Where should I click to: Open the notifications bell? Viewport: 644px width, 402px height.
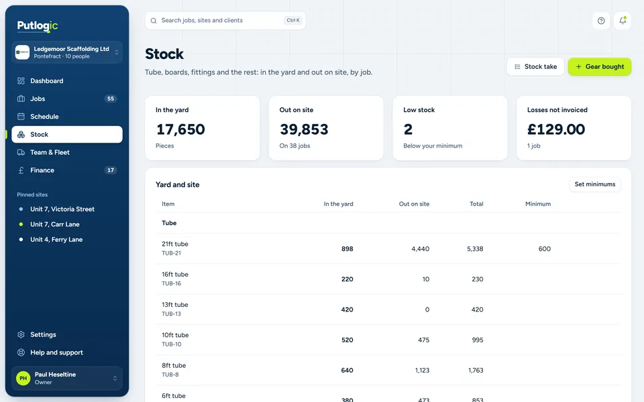623,21
